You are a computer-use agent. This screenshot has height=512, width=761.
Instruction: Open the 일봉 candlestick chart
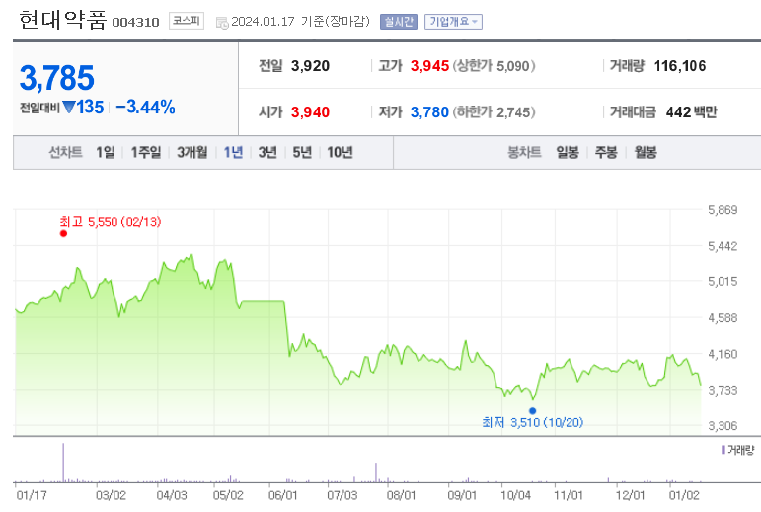tap(568, 152)
